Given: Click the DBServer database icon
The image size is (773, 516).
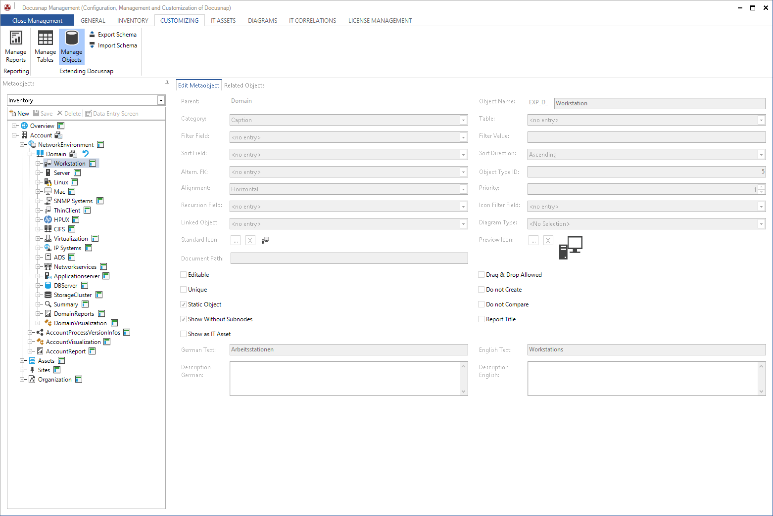Looking at the screenshot, I should coord(48,285).
